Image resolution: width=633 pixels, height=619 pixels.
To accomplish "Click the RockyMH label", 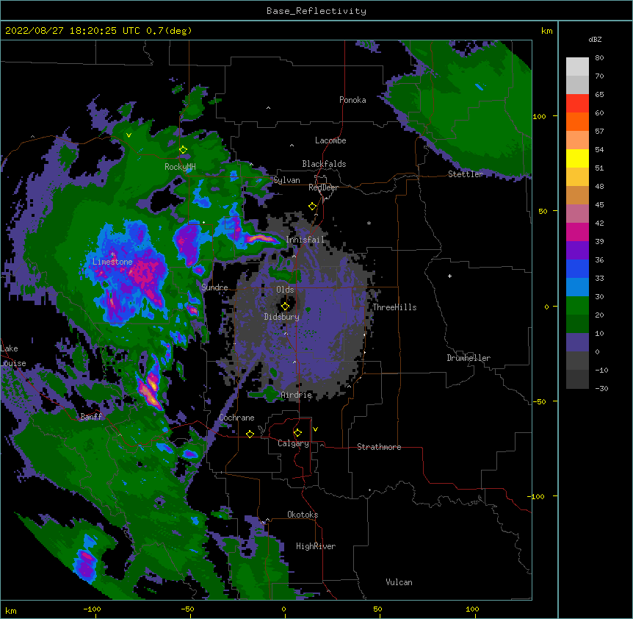I will click(180, 167).
